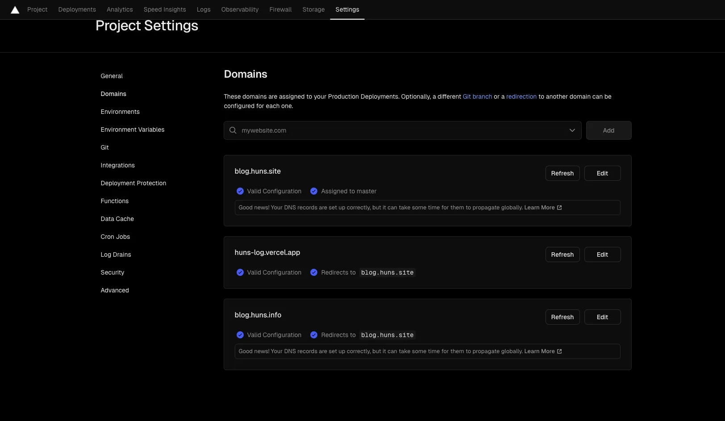This screenshot has height=421, width=725.
Task: Click blog.huns.site Valid Configuration check icon
Action: click(240, 191)
